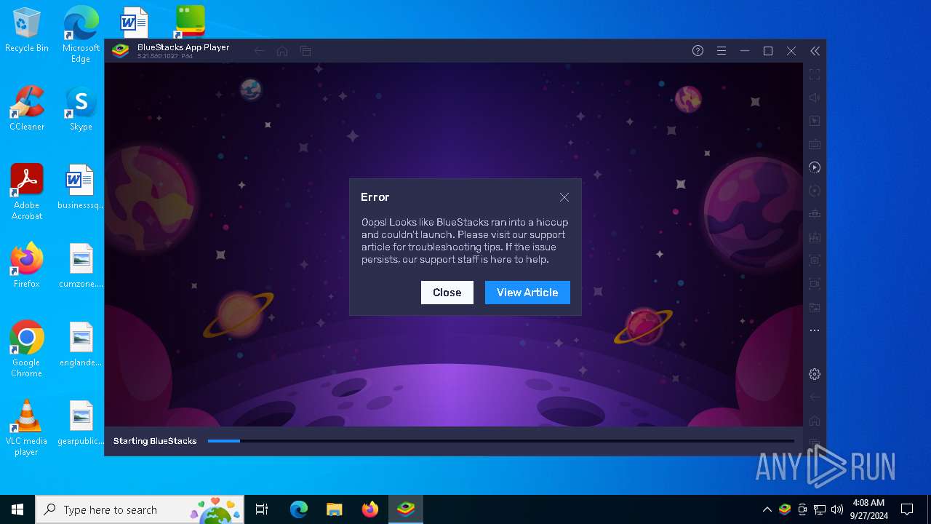This screenshot has height=524, width=931.
Task: Select the cumzone image file icon
Action: click(x=81, y=266)
